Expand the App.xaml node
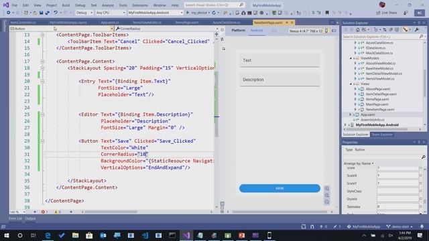Image resolution: width=429 pixels, height=241 pixels. point(350,114)
